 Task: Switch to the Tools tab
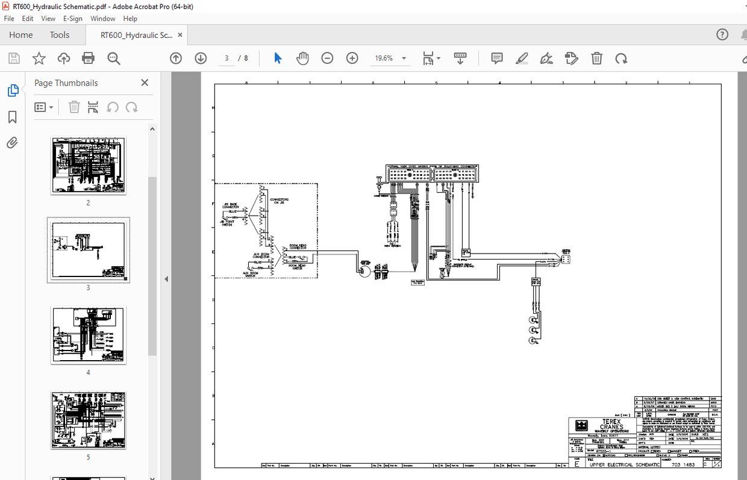click(59, 35)
